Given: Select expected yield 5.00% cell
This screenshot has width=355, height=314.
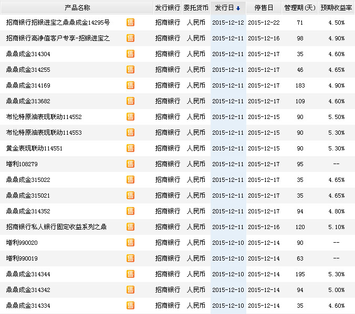Looking at the screenshot, I should click(337, 290).
